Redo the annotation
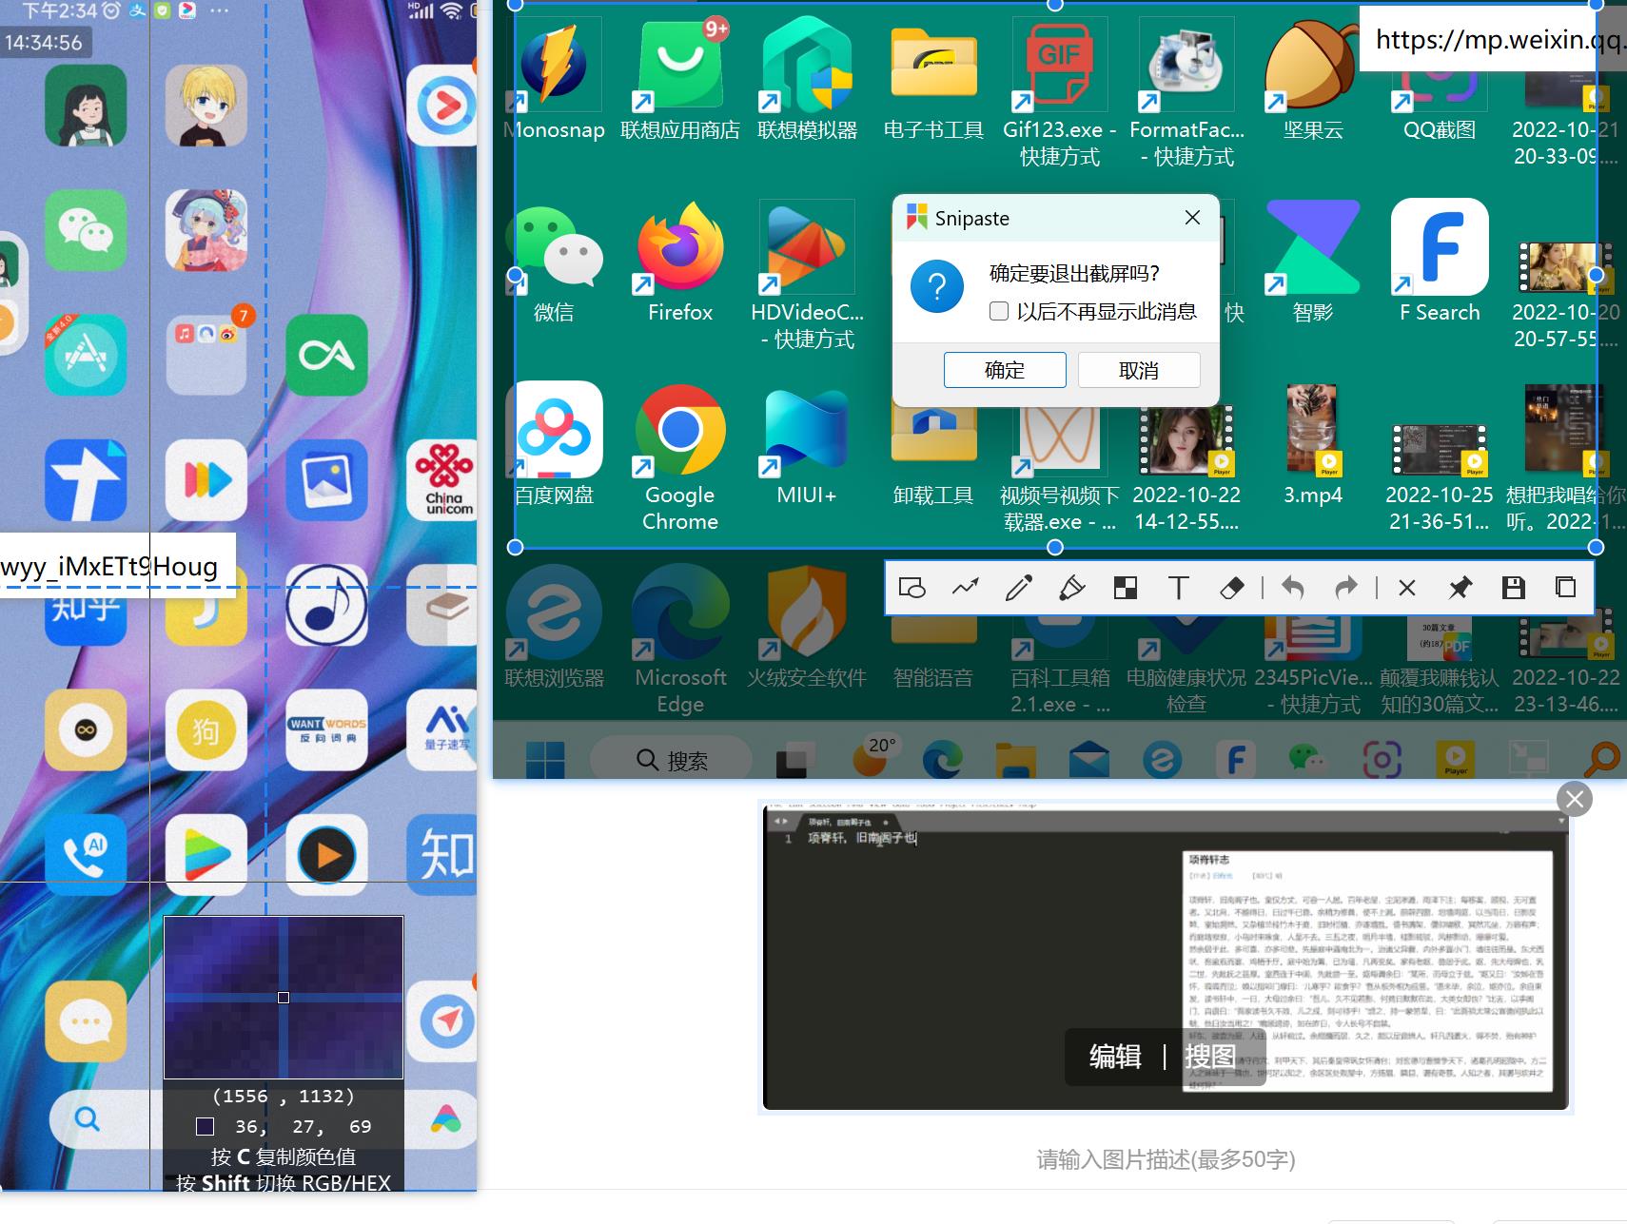 point(1345,588)
